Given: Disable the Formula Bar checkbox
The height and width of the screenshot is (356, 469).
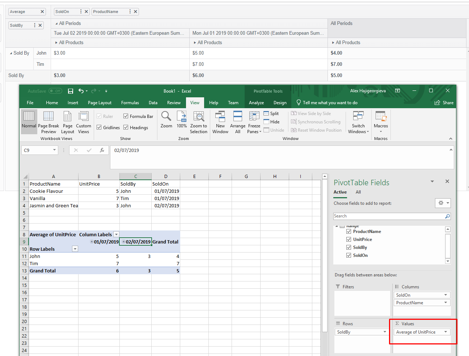Looking at the screenshot, I should [126, 116].
